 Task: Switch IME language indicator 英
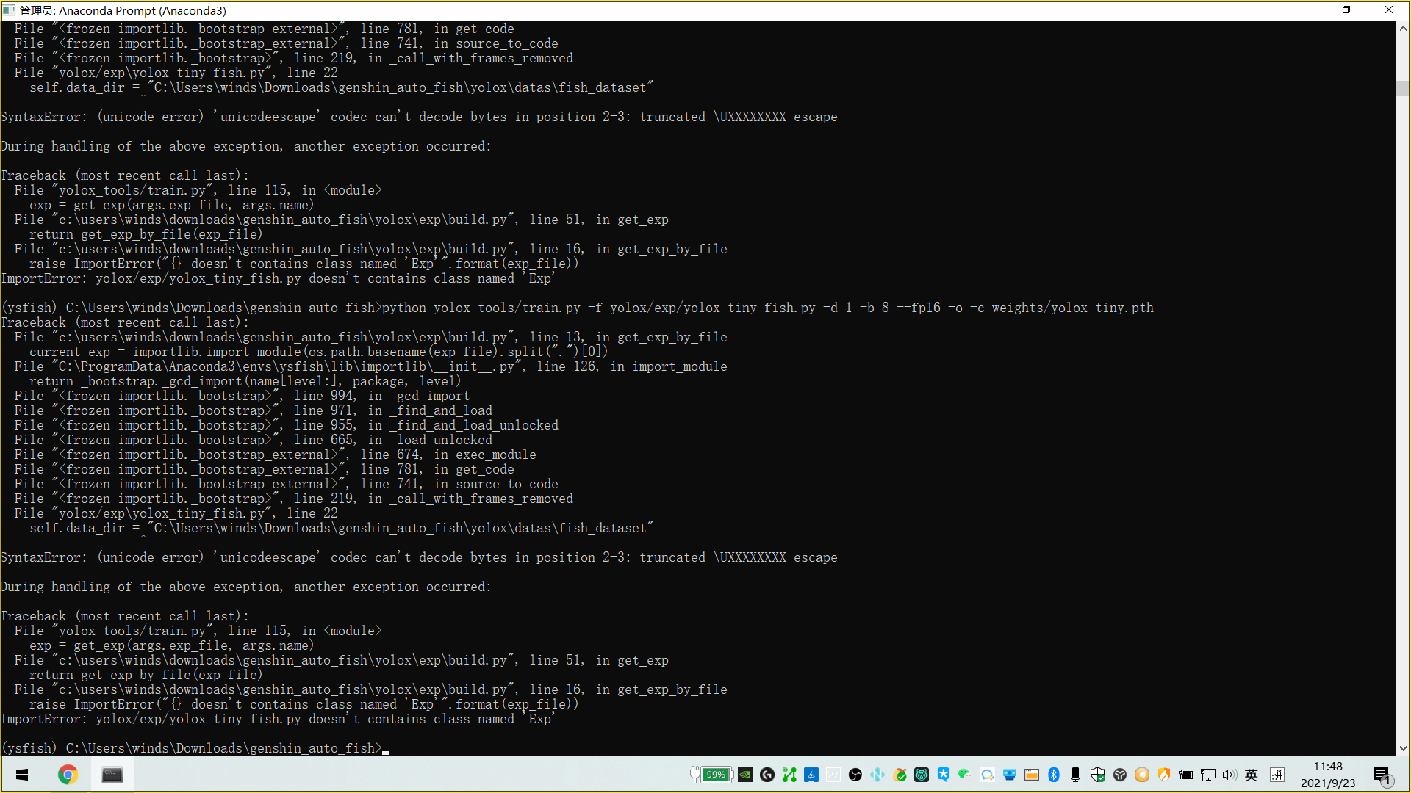tap(1252, 775)
